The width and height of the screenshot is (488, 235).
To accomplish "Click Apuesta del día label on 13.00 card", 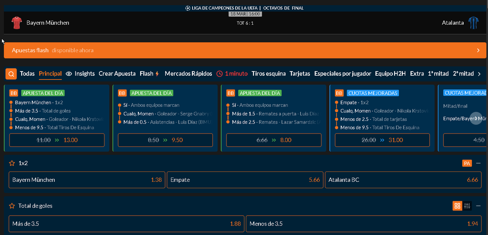I will pos(43,93).
